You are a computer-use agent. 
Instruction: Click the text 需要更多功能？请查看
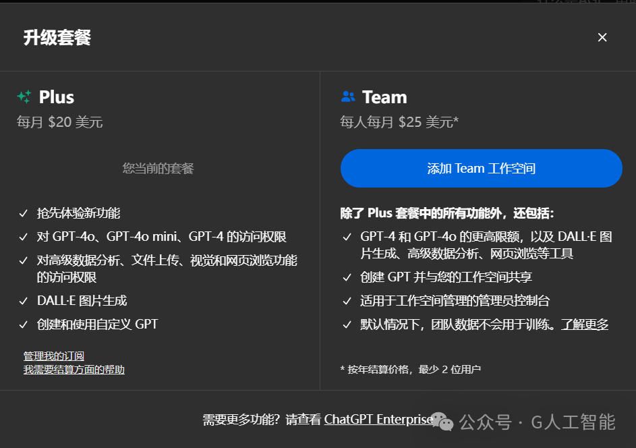tap(262, 419)
